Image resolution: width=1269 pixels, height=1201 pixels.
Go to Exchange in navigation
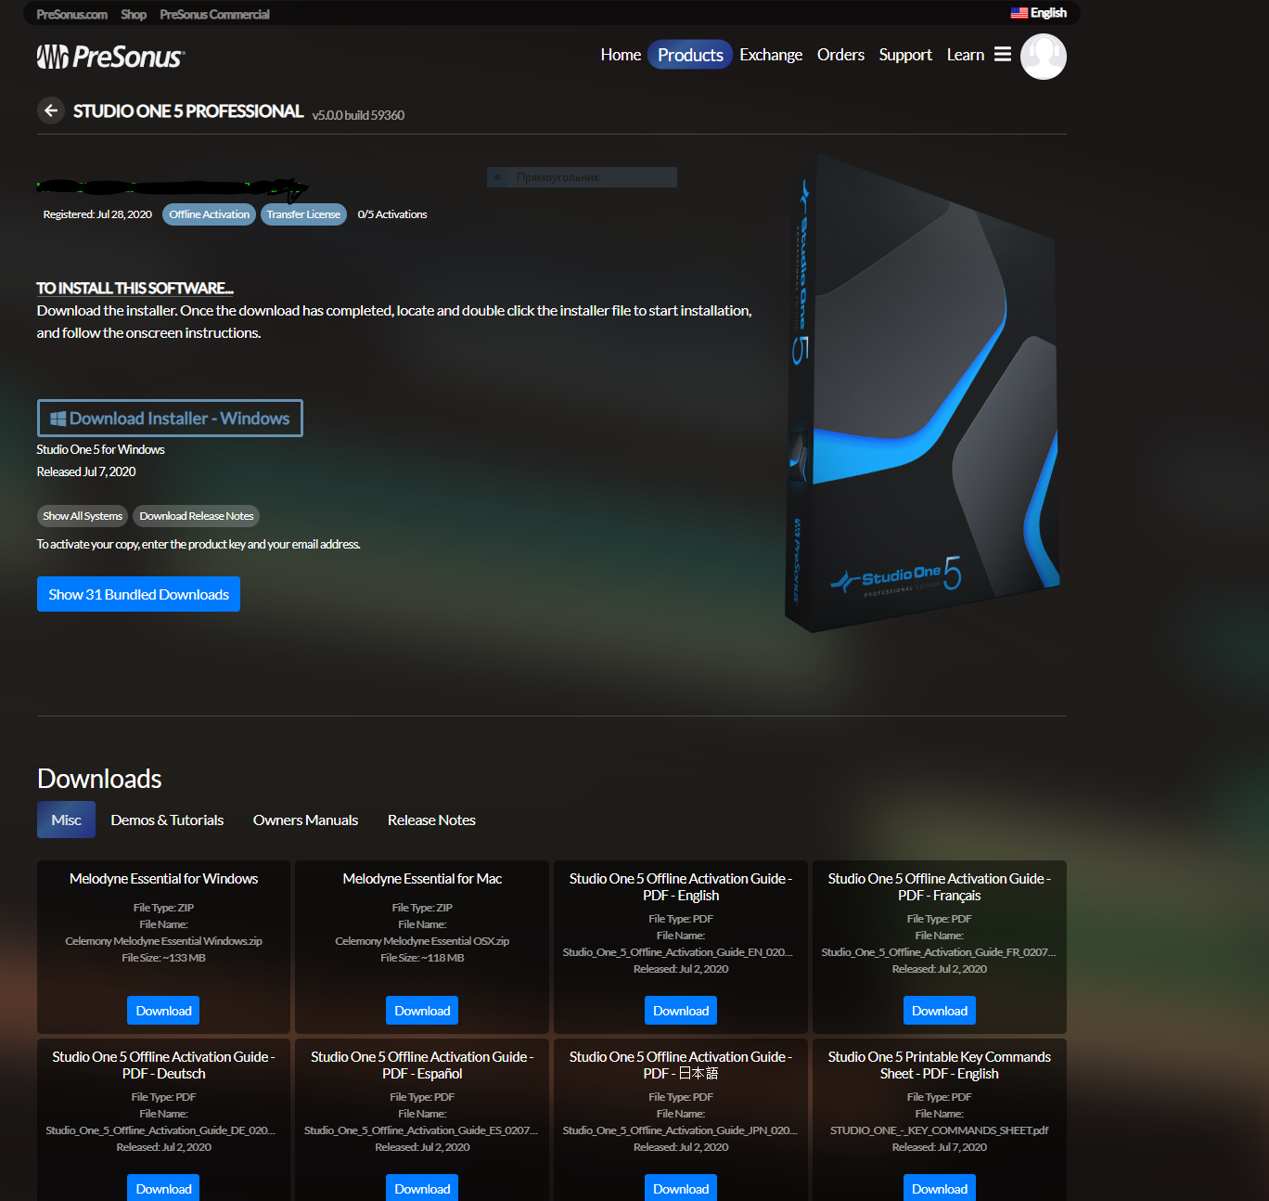coord(771,55)
